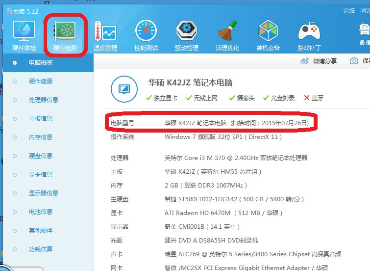Open 功耗估算 sidebar item
Viewport: 370px width, 271px height.
pyautogui.click(x=48, y=249)
